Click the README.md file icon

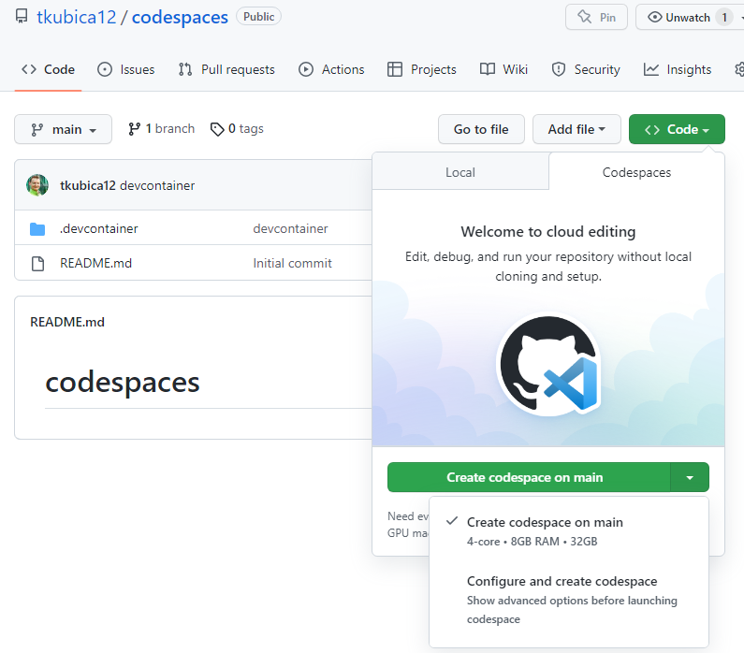37,264
